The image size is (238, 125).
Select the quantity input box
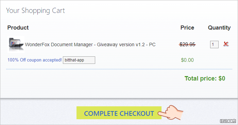(214, 44)
